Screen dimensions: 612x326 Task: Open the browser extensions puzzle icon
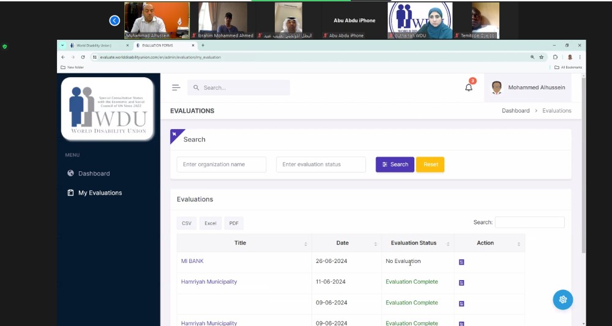[556, 57]
